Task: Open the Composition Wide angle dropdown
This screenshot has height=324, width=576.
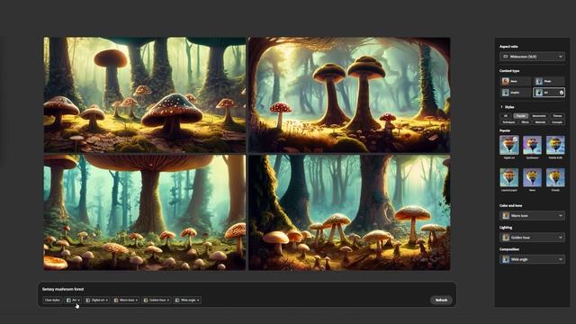Action: (532, 259)
